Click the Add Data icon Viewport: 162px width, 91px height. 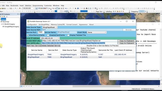click(x=20, y=8)
